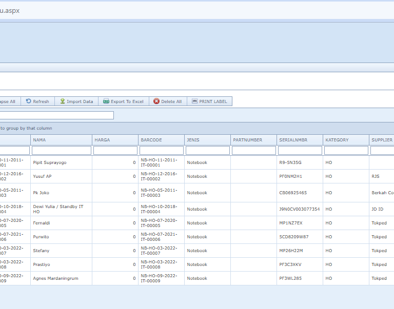Select the name Fernaldi
The height and width of the screenshot is (309, 394).
[42, 223]
